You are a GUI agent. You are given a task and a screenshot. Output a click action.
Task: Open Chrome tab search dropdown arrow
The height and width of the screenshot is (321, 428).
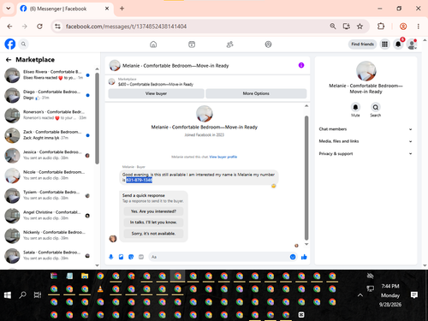[x=9, y=9]
